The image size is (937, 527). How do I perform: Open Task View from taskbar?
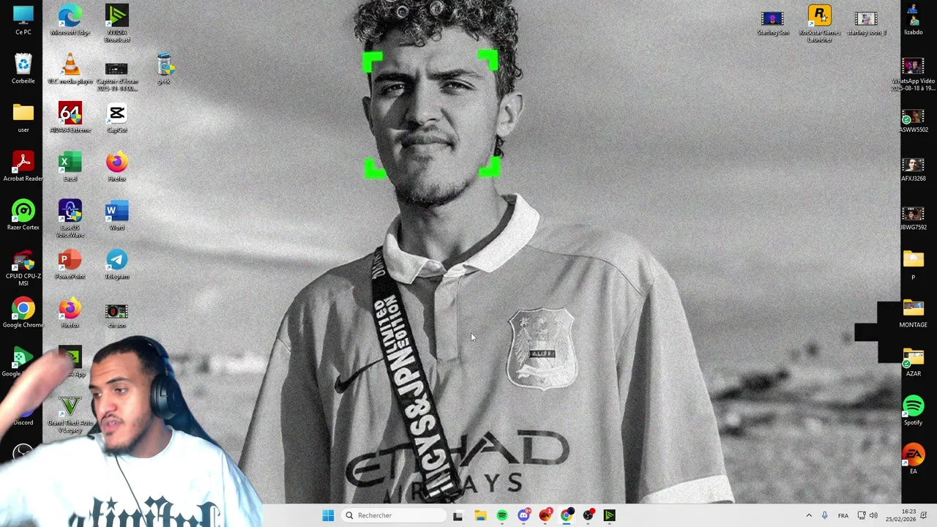point(458,515)
